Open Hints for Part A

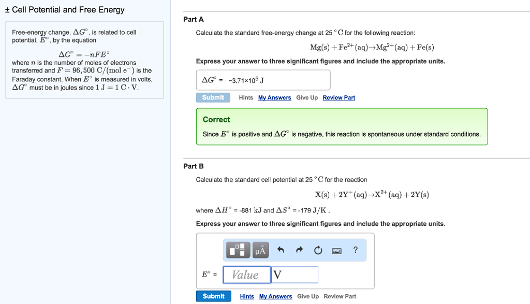[x=246, y=97]
